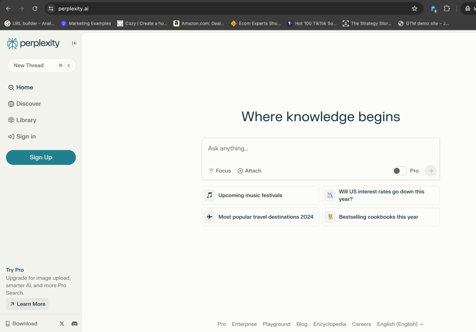476x332 pixels.
Task: Open the Cozy bookmark
Action: tap(142, 23)
